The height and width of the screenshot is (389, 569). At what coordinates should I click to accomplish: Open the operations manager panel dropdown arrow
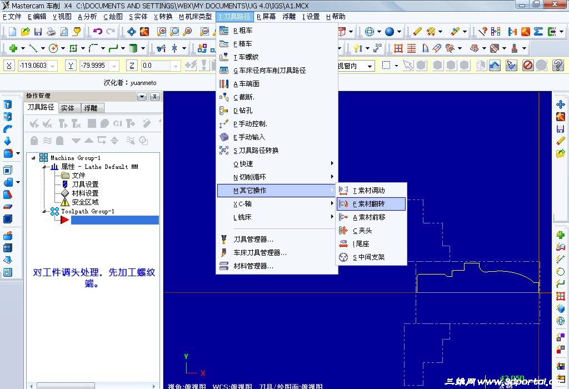pos(142,97)
